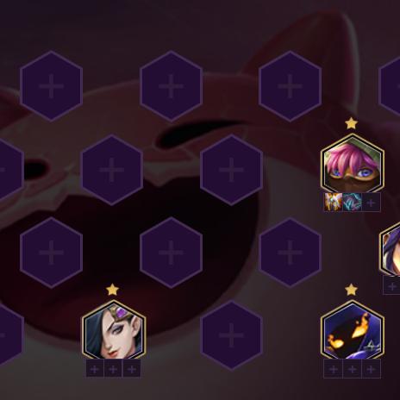Open middle item slot under dark-haired woman
This screenshot has width=400, height=400.
[113, 368]
